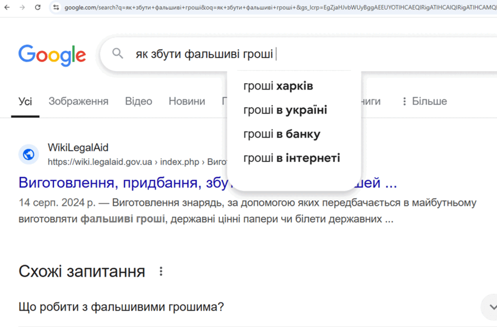Open site information icon in address bar
Image resolution: width=497 pixels, height=327 pixels.
coord(56,7)
